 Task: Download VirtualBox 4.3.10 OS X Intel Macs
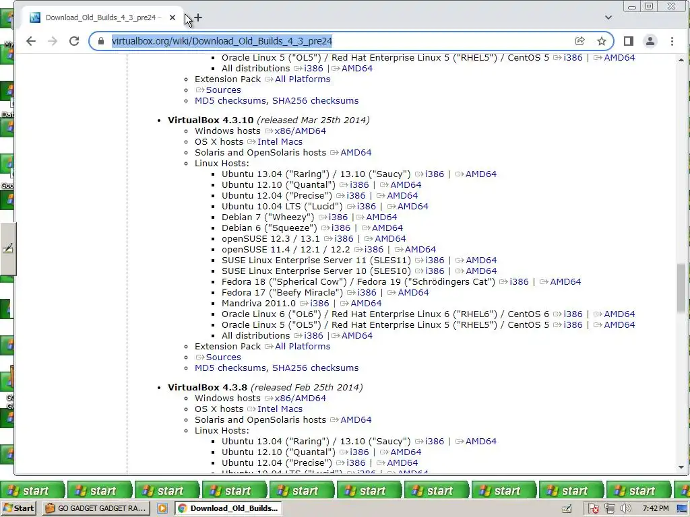pos(280,142)
